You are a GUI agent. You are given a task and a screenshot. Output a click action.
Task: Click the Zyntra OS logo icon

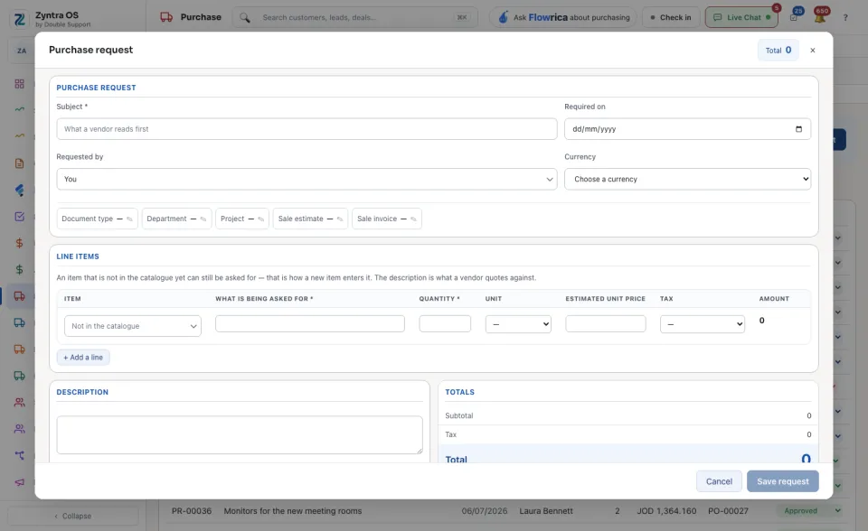point(19,19)
